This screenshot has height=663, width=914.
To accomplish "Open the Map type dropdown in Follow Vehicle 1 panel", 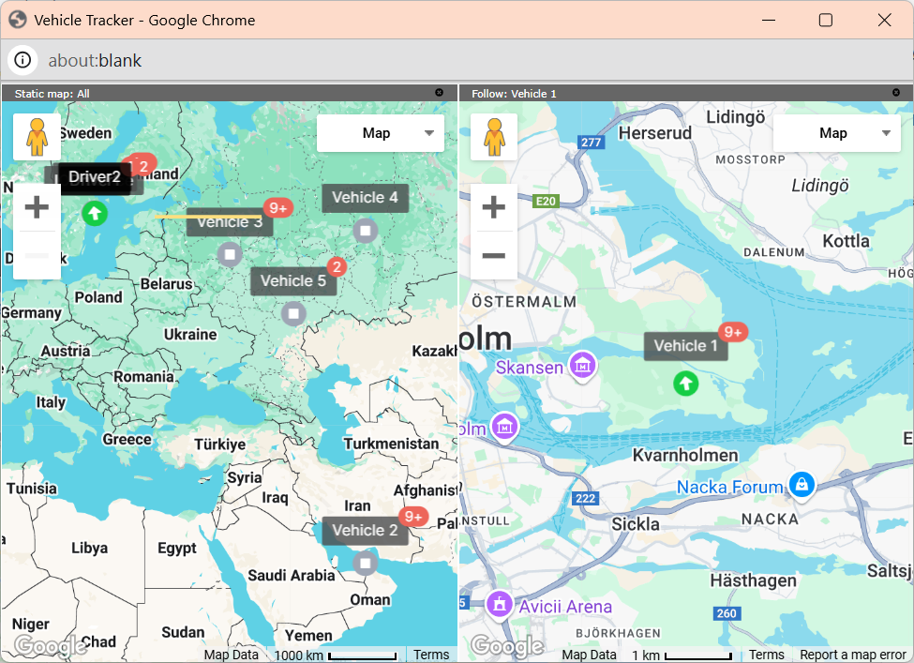I will tap(837, 133).
